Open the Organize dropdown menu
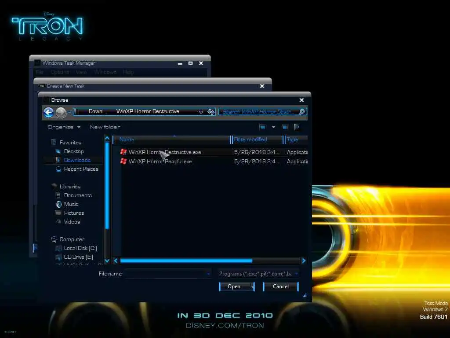The width and height of the screenshot is (450, 338). (x=64, y=127)
